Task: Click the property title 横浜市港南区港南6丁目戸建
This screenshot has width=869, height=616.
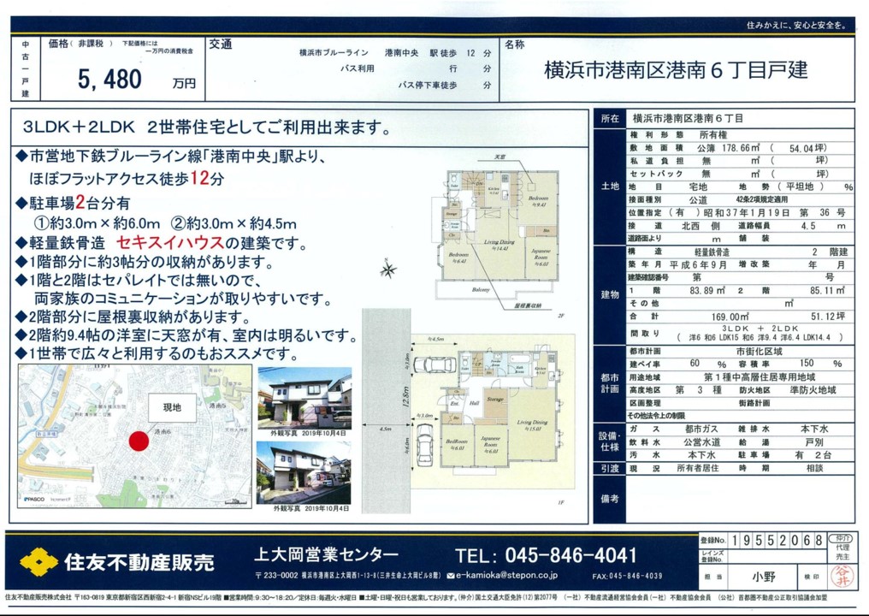Action: click(x=676, y=70)
